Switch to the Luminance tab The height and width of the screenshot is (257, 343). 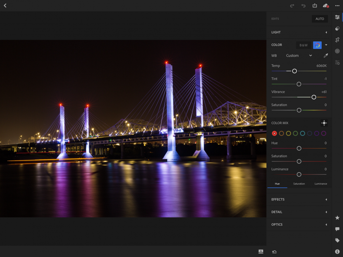click(x=321, y=184)
